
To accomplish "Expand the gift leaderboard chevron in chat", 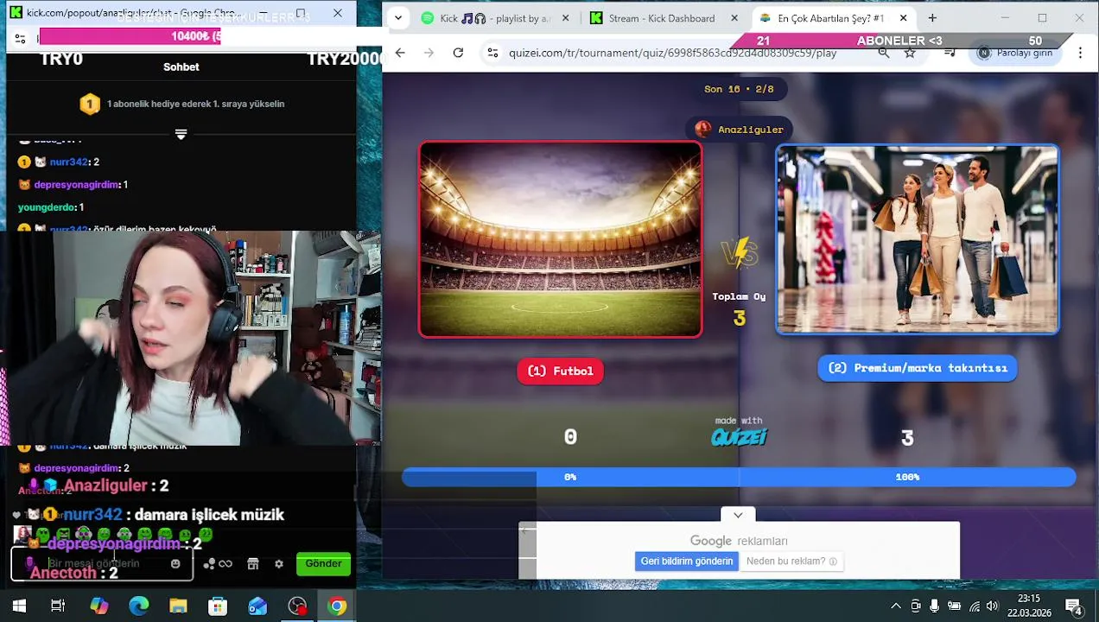I will pyautogui.click(x=181, y=134).
